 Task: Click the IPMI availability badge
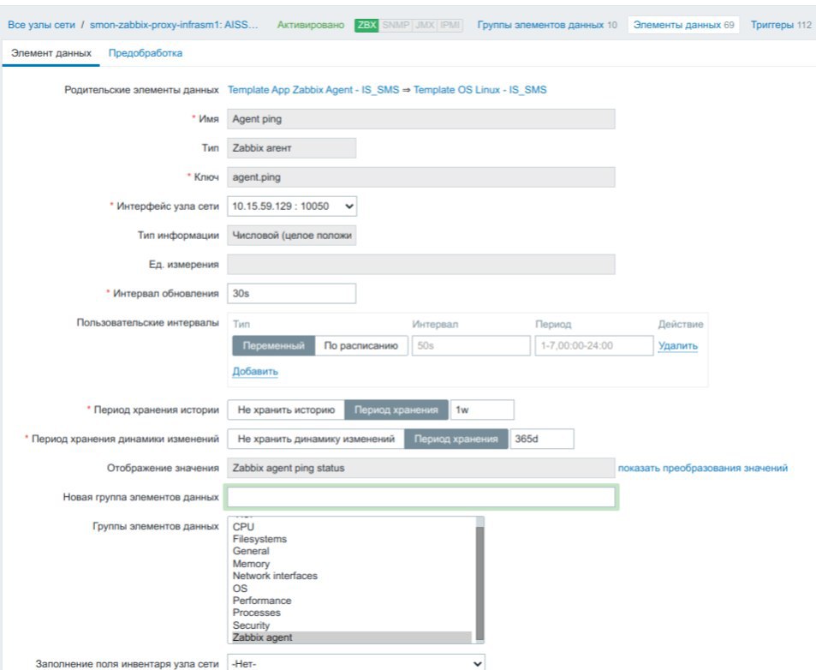450,25
